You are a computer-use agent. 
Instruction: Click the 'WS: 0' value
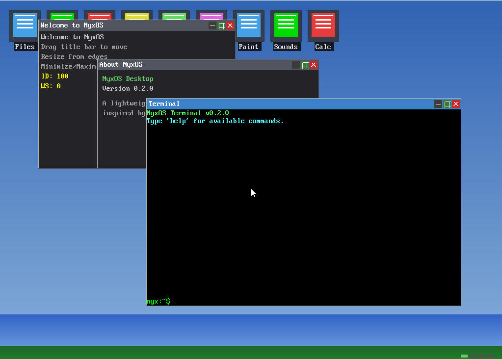pyautogui.click(x=51, y=86)
